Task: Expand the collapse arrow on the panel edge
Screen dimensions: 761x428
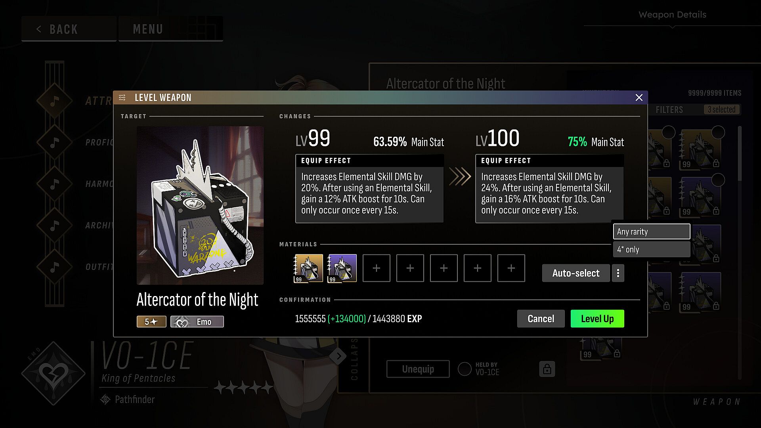Action: (338, 356)
